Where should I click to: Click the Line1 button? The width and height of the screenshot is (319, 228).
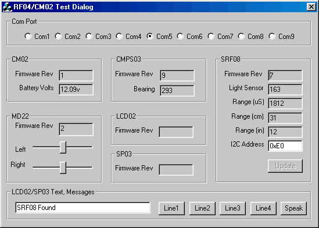point(171,208)
